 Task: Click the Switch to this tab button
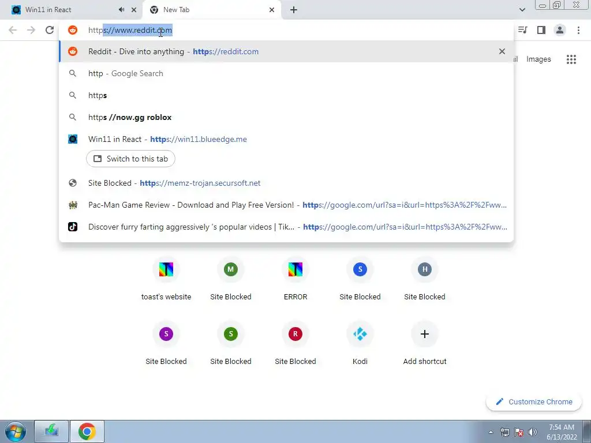point(130,159)
